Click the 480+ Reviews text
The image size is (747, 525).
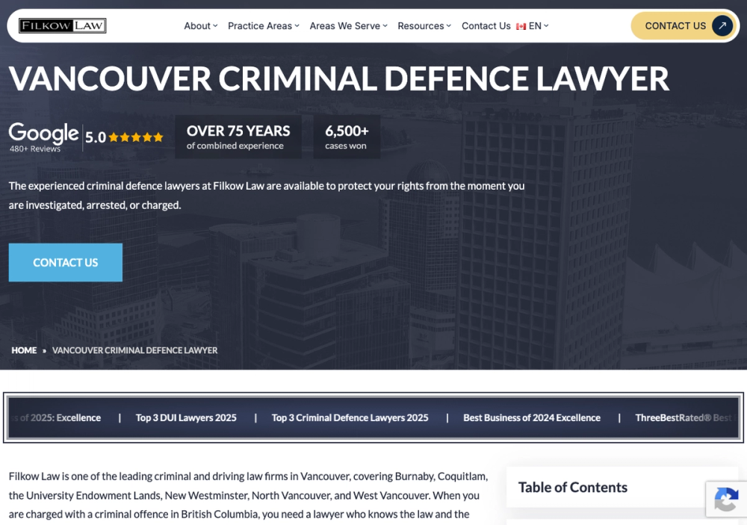(35, 149)
